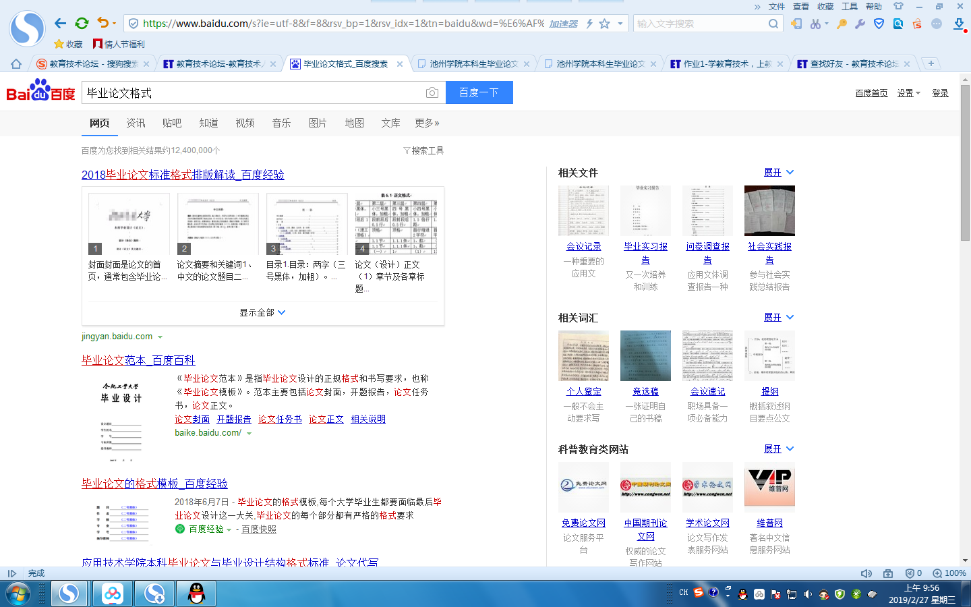Screen dimensions: 971x607
Task: Click the 开题报告 sub-link
Action: [234, 420]
